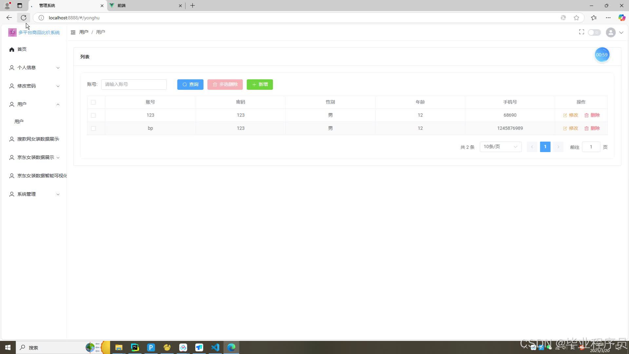Enter fullscreen mode with expand icon
The width and height of the screenshot is (629, 354).
(581, 32)
